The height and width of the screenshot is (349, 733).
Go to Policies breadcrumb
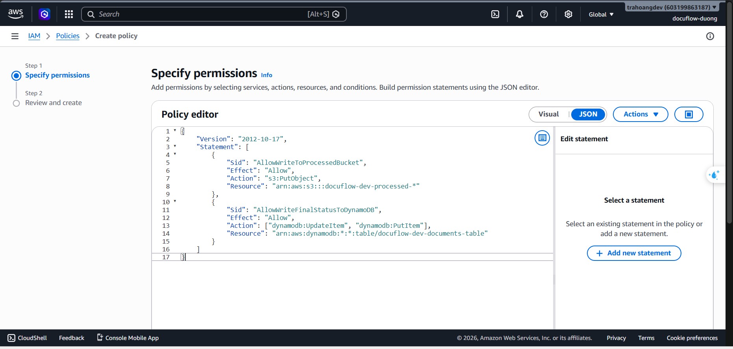(x=68, y=36)
